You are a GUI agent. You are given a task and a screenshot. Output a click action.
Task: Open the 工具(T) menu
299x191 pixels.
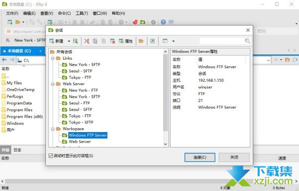point(82,13)
